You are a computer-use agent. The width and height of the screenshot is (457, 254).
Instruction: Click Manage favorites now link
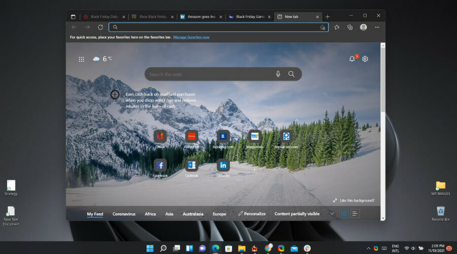click(x=191, y=37)
